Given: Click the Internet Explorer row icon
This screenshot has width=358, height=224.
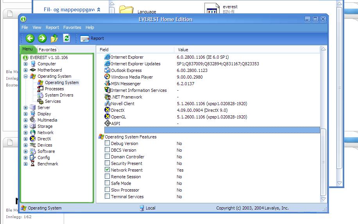Looking at the screenshot, I should [x=107, y=57].
